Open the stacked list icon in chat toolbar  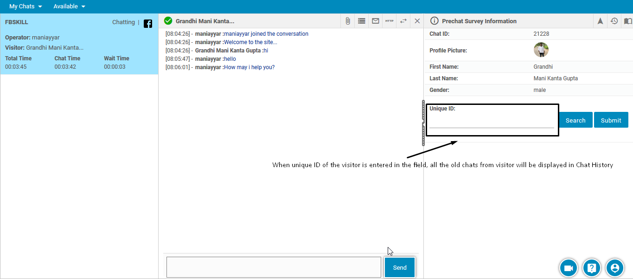click(x=361, y=21)
